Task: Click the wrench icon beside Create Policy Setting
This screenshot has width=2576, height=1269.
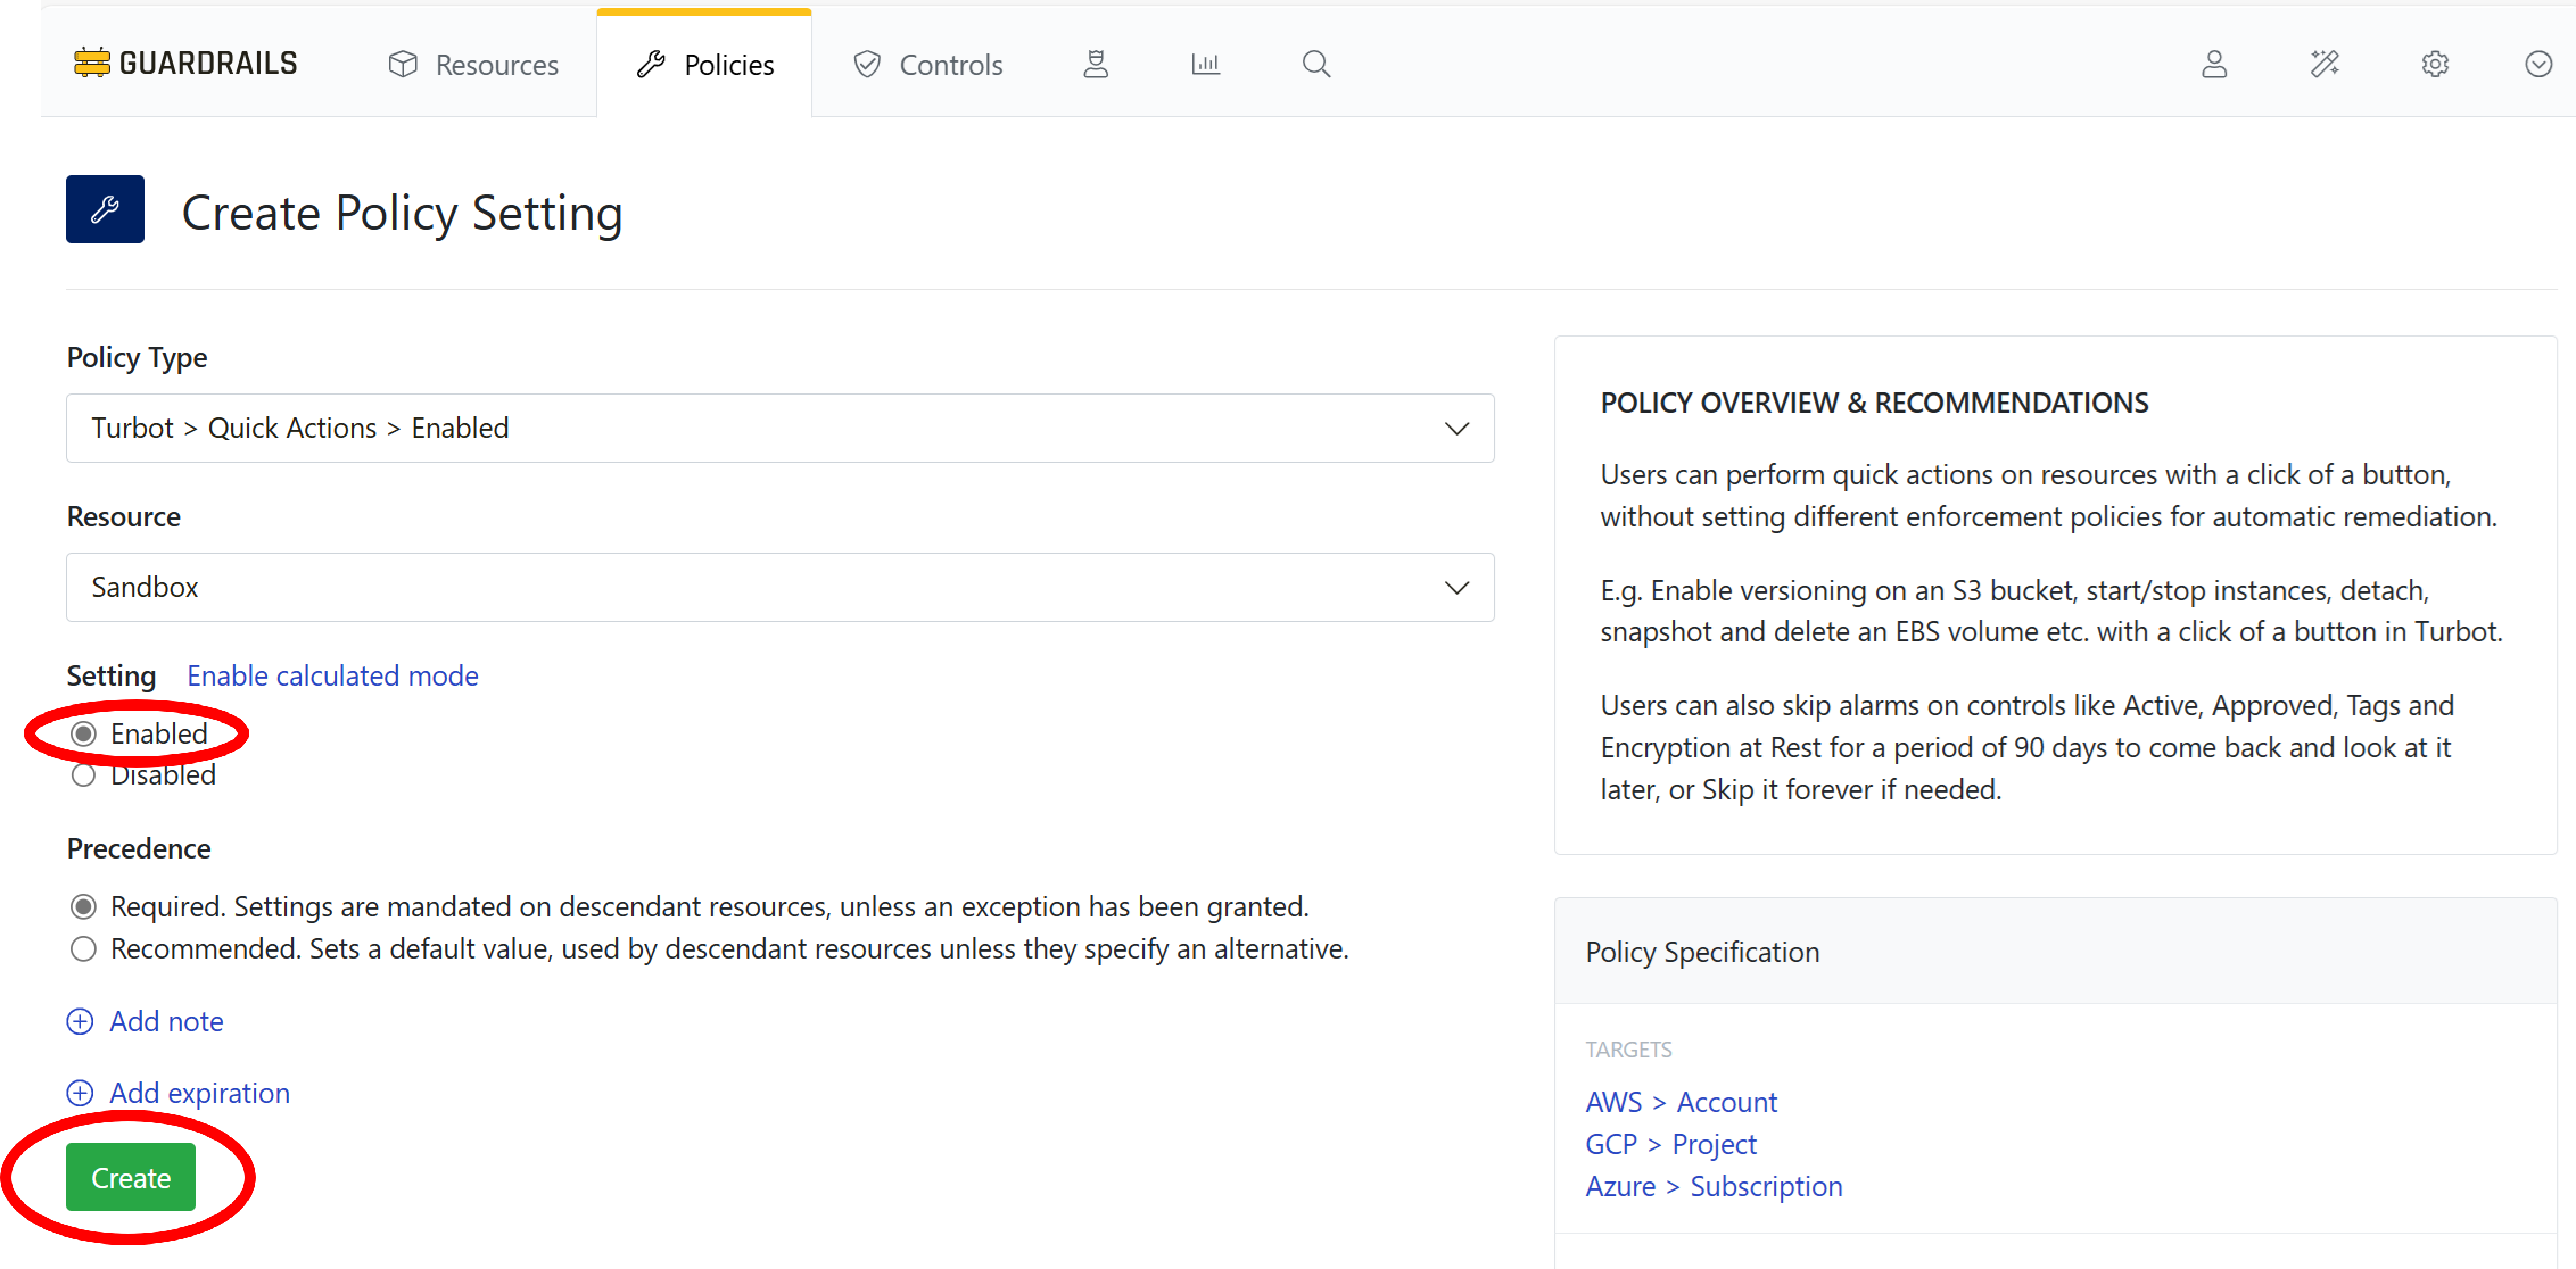Action: tap(104, 209)
